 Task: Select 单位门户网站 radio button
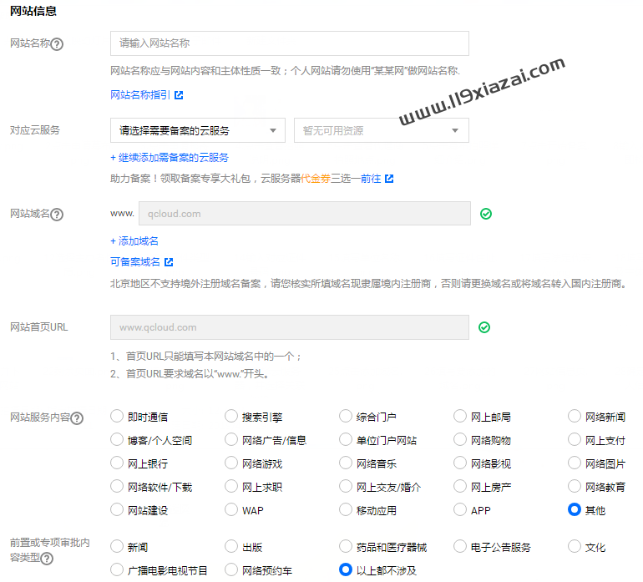[346, 439]
